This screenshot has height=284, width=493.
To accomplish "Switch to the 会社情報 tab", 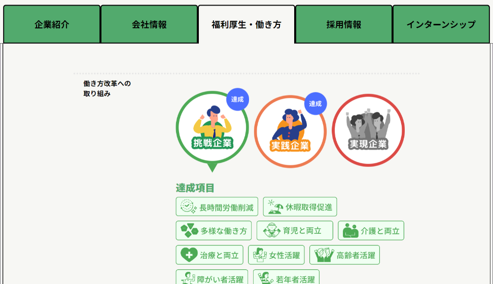I will 149,24.
